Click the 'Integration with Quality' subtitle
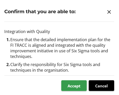The image size is (119, 95). [x=27, y=32]
